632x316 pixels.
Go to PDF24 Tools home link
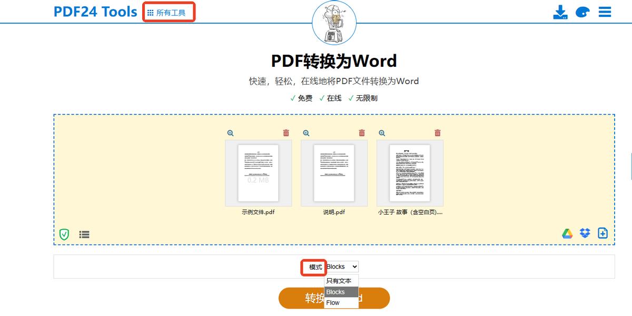tap(95, 12)
